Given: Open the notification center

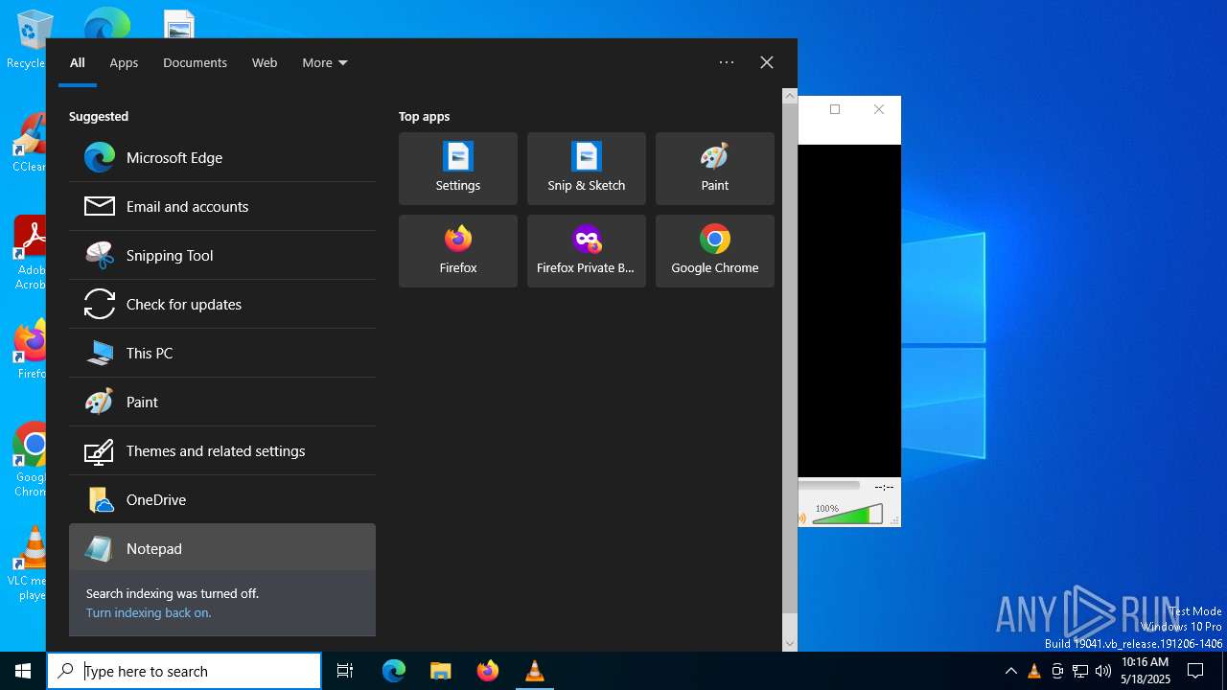Looking at the screenshot, I should pyautogui.click(x=1195, y=671).
